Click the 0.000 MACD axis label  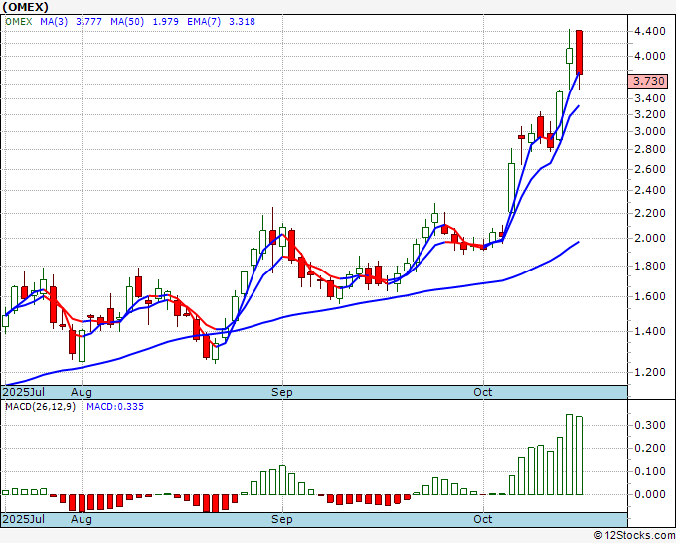pyautogui.click(x=650, y=494)
